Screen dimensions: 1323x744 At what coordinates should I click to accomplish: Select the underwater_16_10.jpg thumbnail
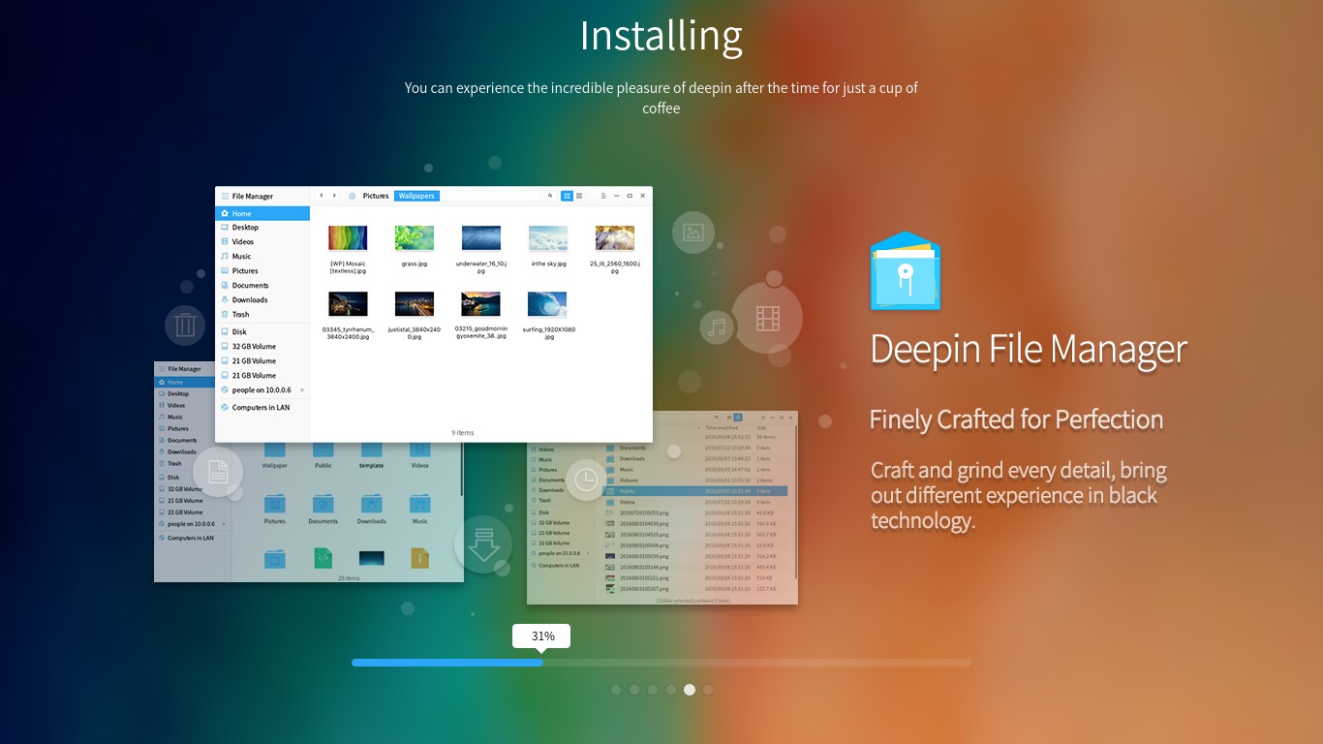(481, 238)
